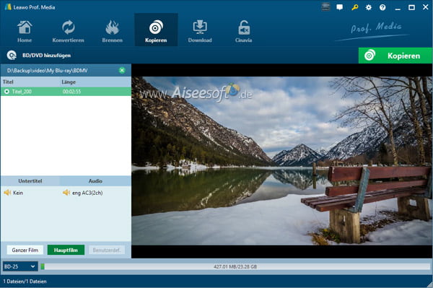Open the help question mark icon

[x=382, y=7]
